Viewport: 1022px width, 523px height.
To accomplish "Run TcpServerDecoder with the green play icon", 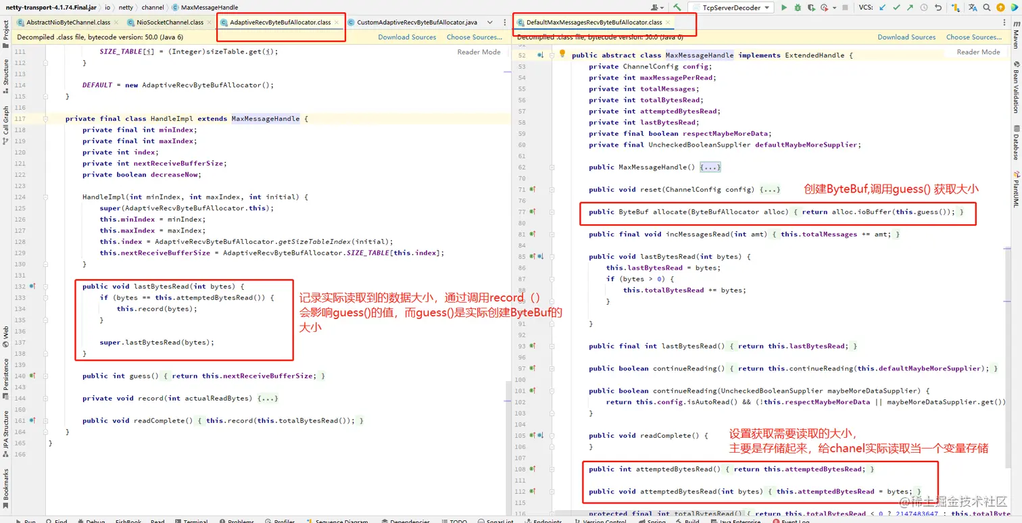I will click(x=784, y=7).
